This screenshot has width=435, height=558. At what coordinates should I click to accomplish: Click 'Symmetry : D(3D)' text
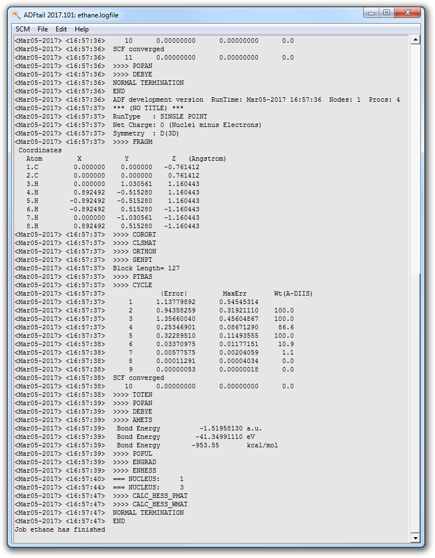coord(146,133)
